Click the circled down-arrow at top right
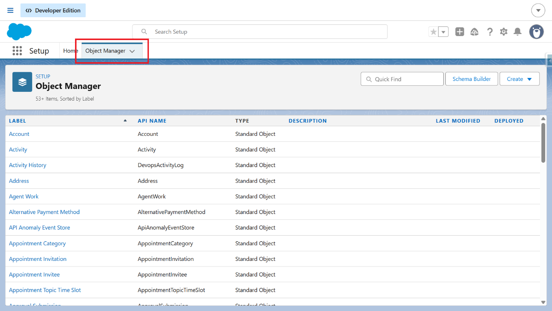Screen dimensions: 552x311 [538, 10]
